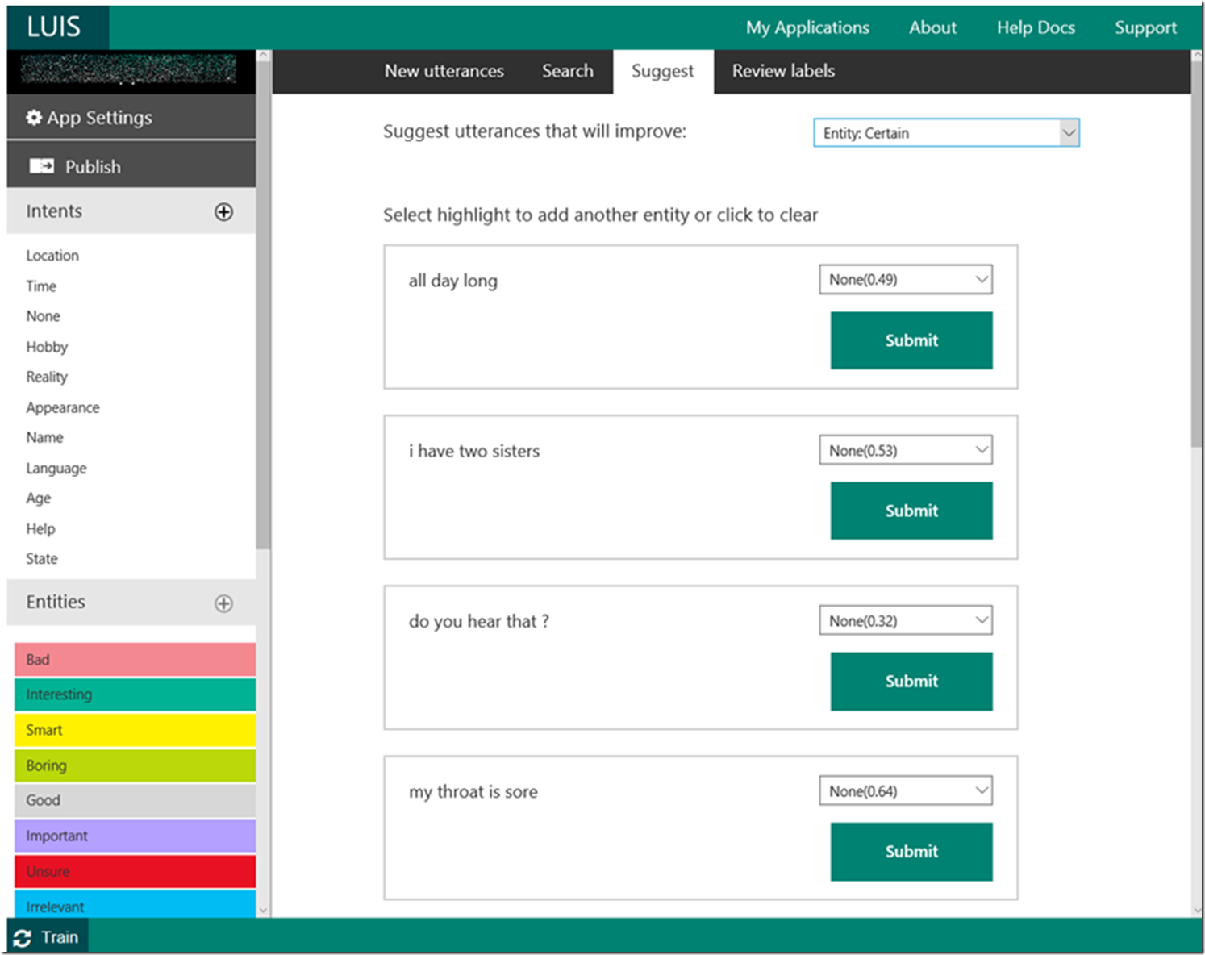Submit the 'all day long' utterance
Image resolution: width=1205 pixels, height=955 pixels.
click(911, 340)
